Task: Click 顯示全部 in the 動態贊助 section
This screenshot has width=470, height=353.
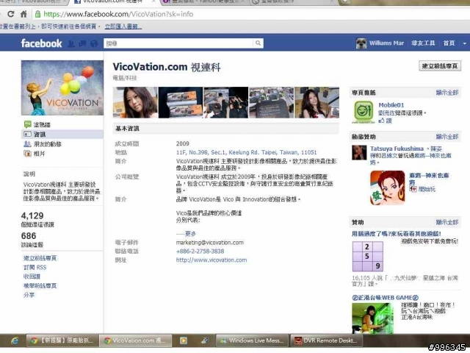Action: [x=447, y=137]
